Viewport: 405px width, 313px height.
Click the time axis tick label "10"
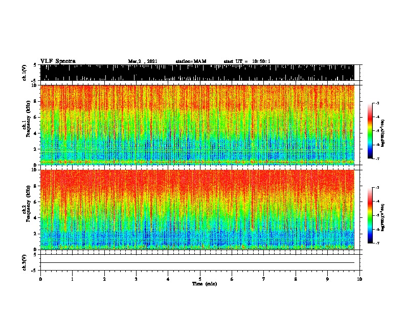tap(359, 279)
